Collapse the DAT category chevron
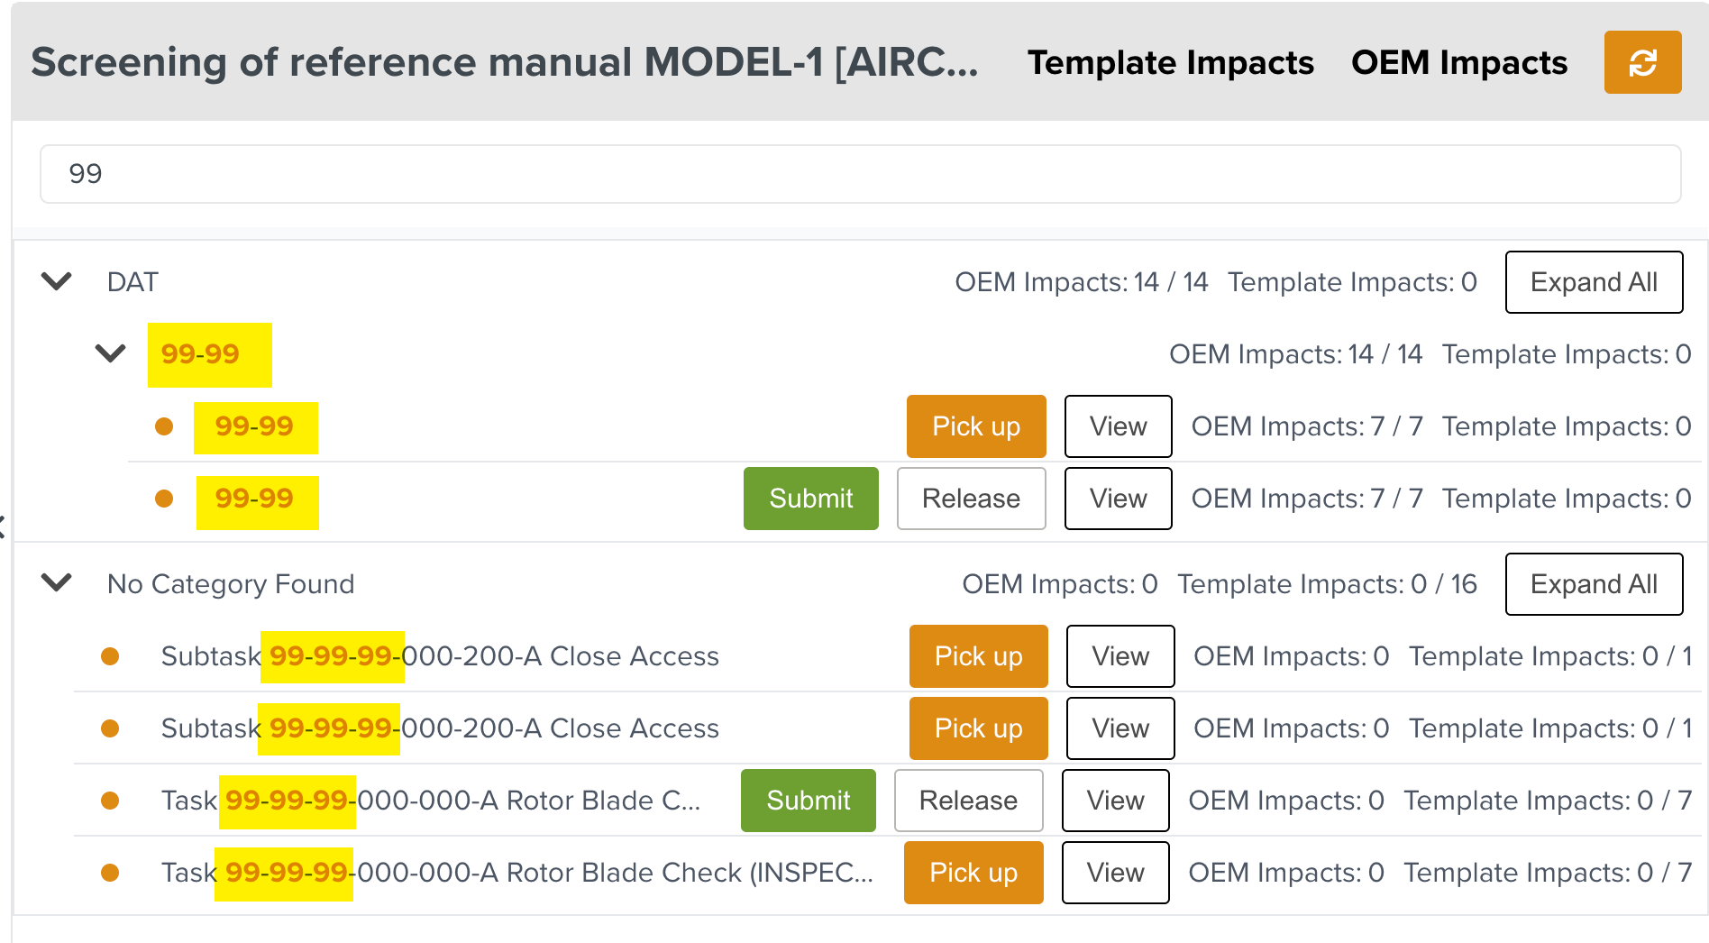 tap(57, 281)
